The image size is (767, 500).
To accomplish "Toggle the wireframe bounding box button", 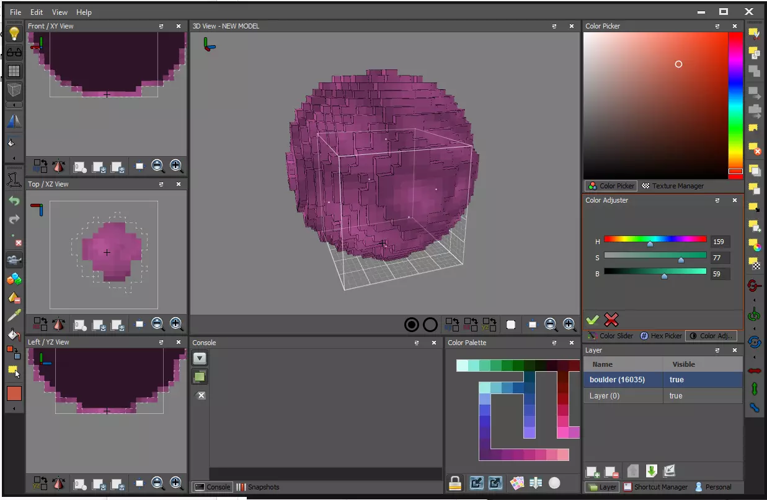I will point(14,90).
